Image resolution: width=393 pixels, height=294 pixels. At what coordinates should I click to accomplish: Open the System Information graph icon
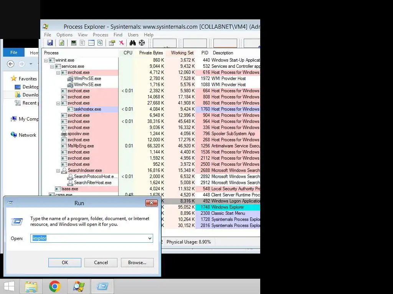73,43
